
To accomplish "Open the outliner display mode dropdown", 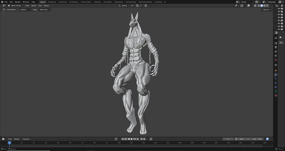I will point(278,6).
